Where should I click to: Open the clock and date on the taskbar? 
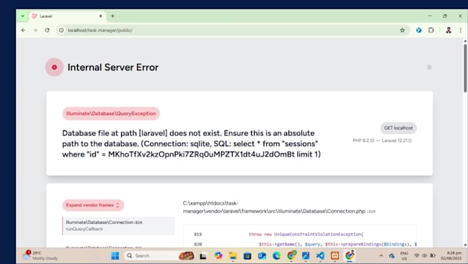(451, 256)
